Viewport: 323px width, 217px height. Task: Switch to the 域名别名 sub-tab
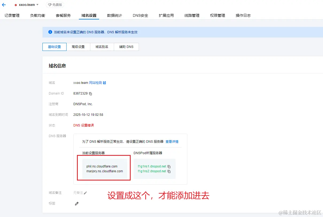[x=102, y=47]
